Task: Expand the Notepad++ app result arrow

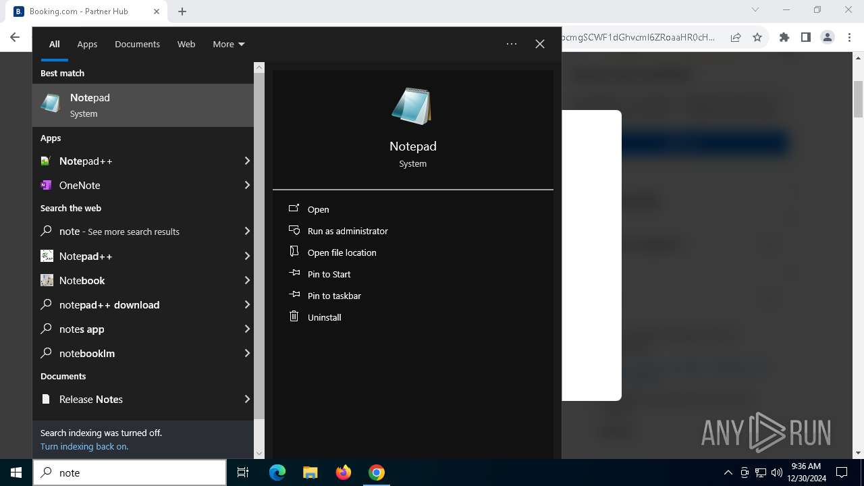Action: [247, 161]
